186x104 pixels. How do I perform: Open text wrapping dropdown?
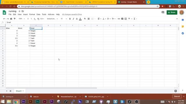tap(109, 19)
